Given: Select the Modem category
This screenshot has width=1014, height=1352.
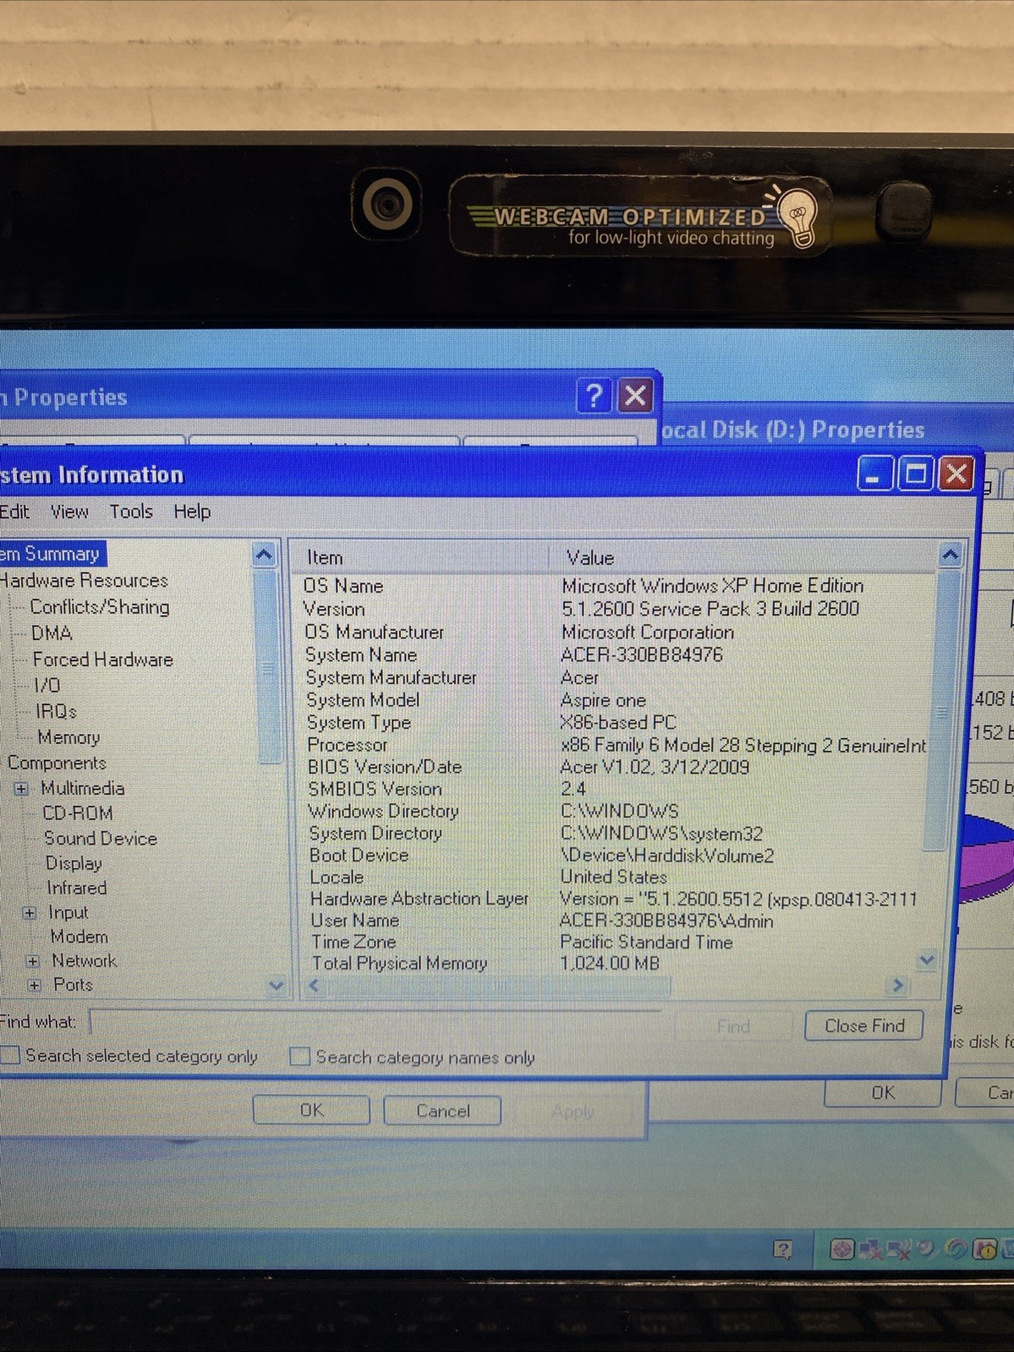Looking at the screenshot, I should point(79,937).
